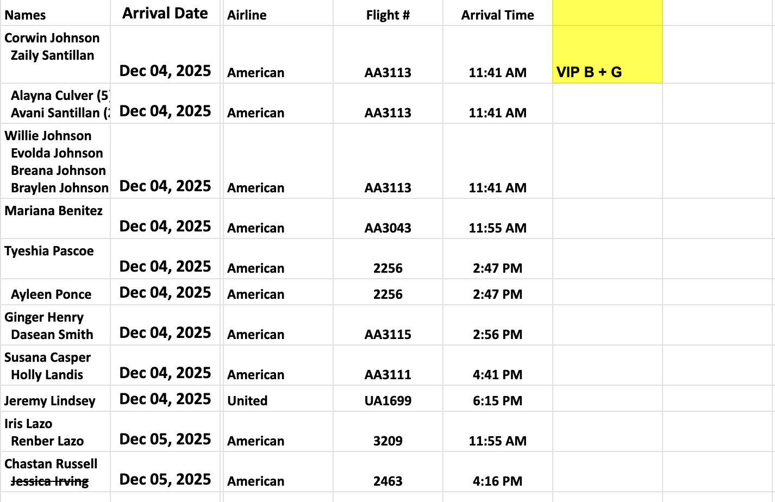Select the Airline header cell
Viewport: 775px width, 502px height.
(x=278, y=13)
